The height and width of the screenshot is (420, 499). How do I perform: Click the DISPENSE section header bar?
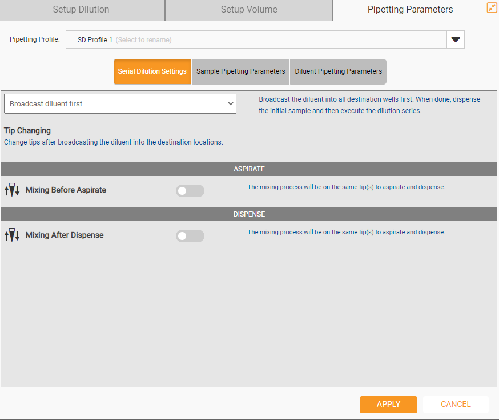(249, 214)
